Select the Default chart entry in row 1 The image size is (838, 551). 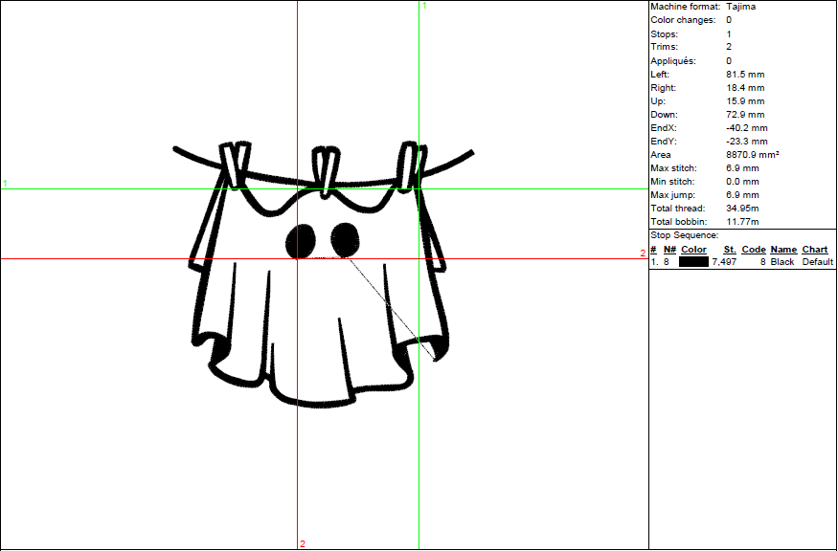tap(818, 262)
